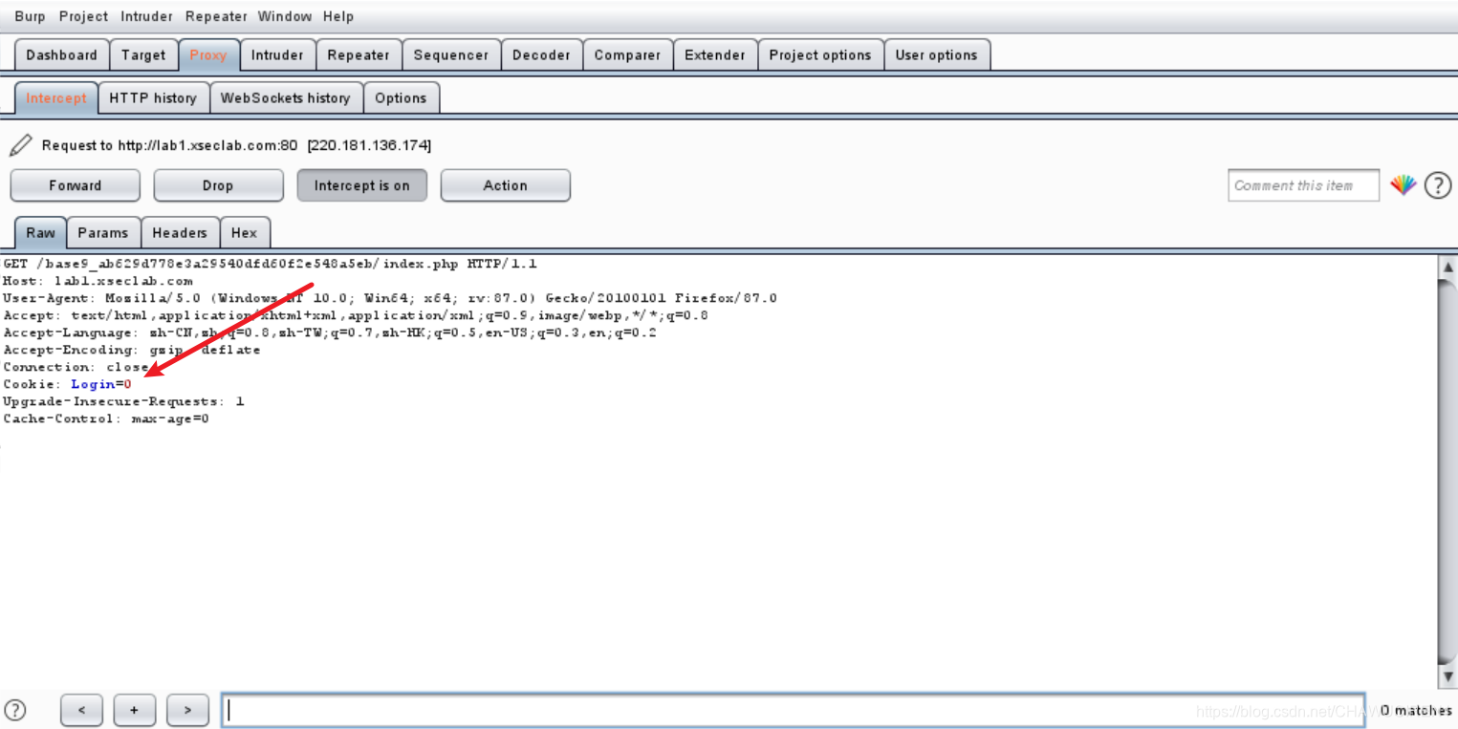Click scrollbar down arrow in request pane
Image resolution: width=1458 pixels, height=729 pixels.
tap(1447, 676)
